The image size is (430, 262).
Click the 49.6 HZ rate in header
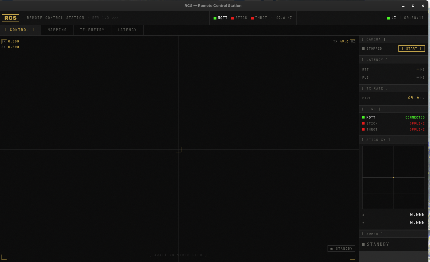point(284,18)
